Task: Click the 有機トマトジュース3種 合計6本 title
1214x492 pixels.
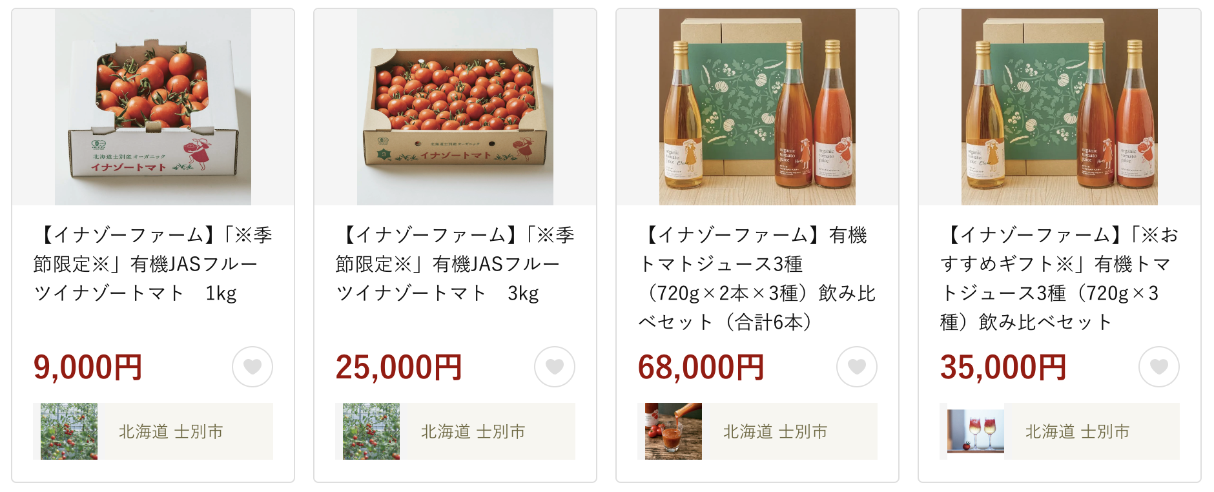Action: (757, 278)
